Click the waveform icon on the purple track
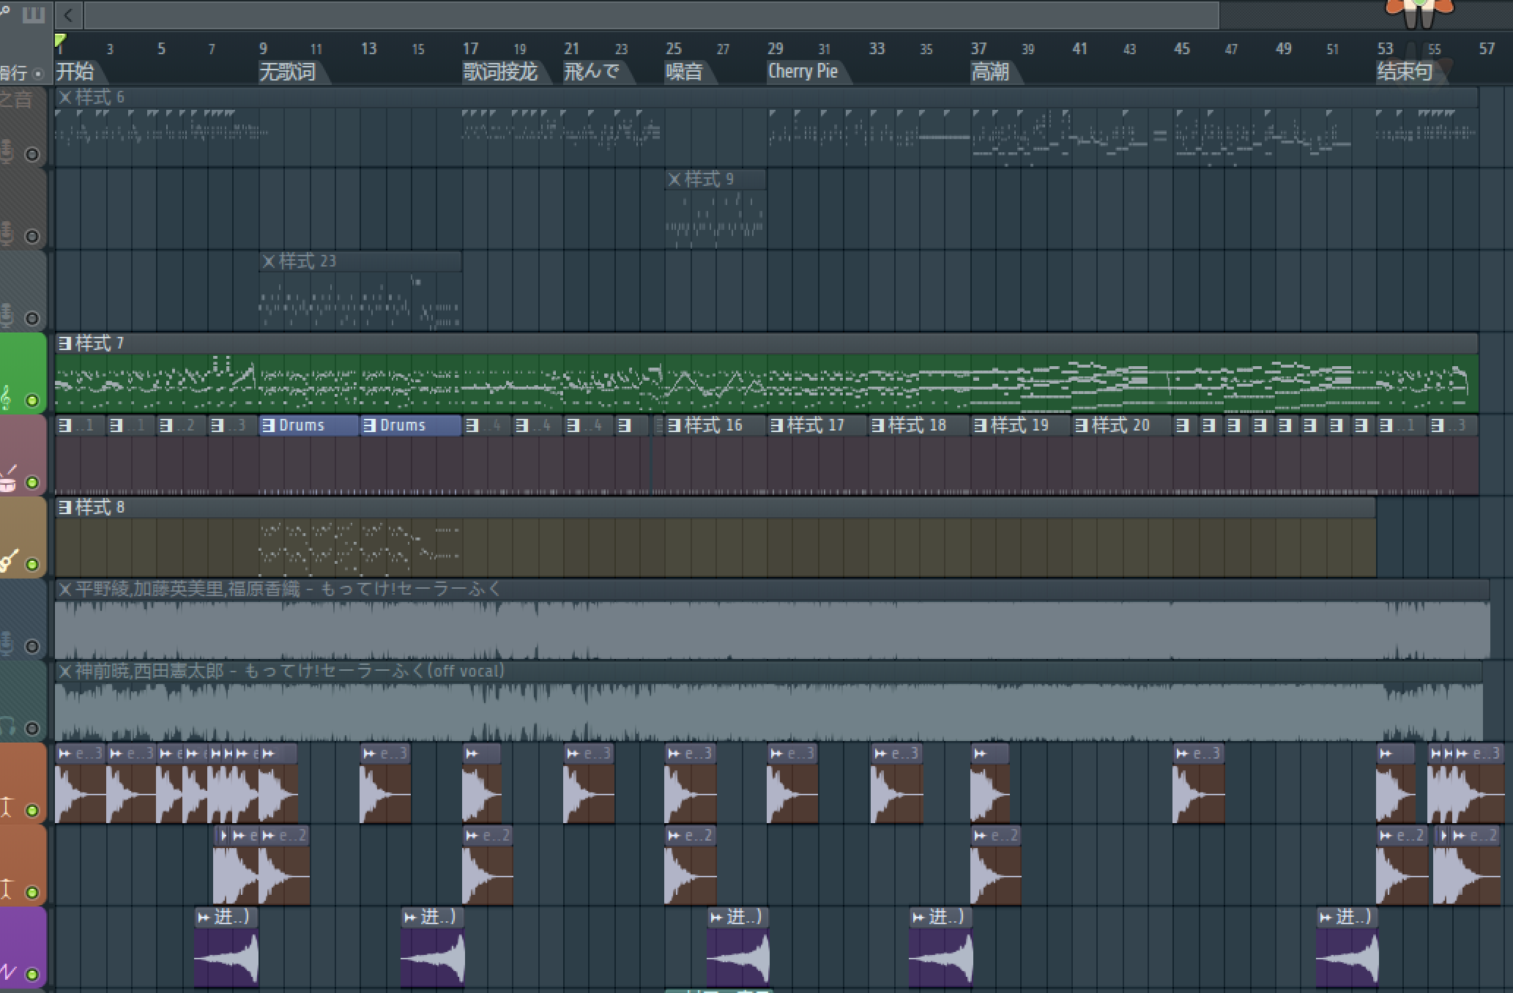1513x993 pixels. [x=8, y=972]
